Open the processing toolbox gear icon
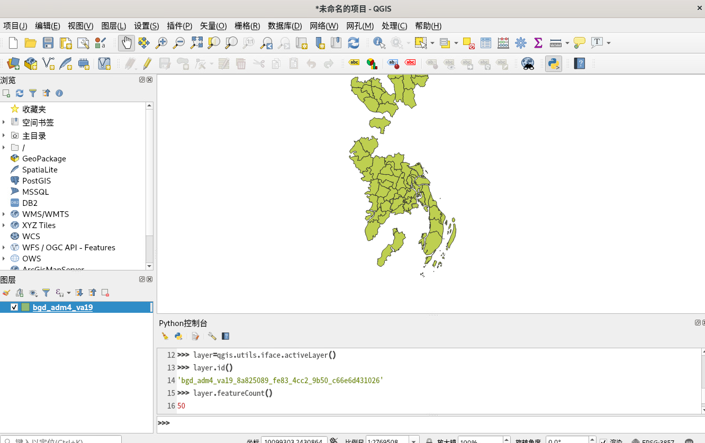Image resolution: width=705 pixels, height=443 pixels. [x=521, y=43]
